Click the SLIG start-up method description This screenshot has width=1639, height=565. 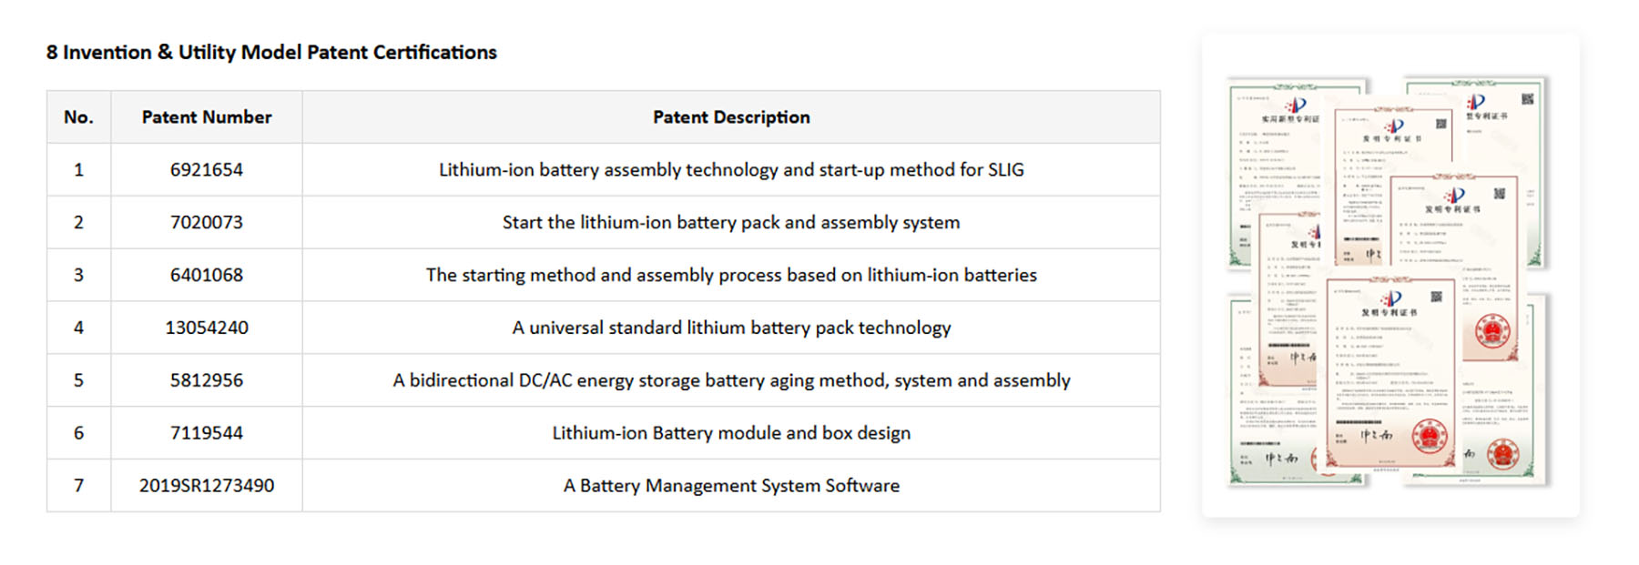(731, 170)
